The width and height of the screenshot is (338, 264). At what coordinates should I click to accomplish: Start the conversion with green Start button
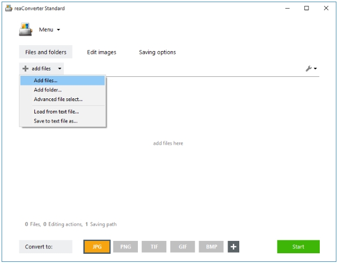pos(298,246)
